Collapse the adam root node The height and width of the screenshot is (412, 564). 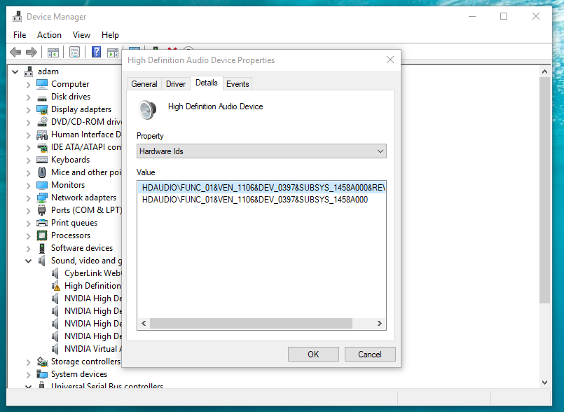tap(15, 71)
